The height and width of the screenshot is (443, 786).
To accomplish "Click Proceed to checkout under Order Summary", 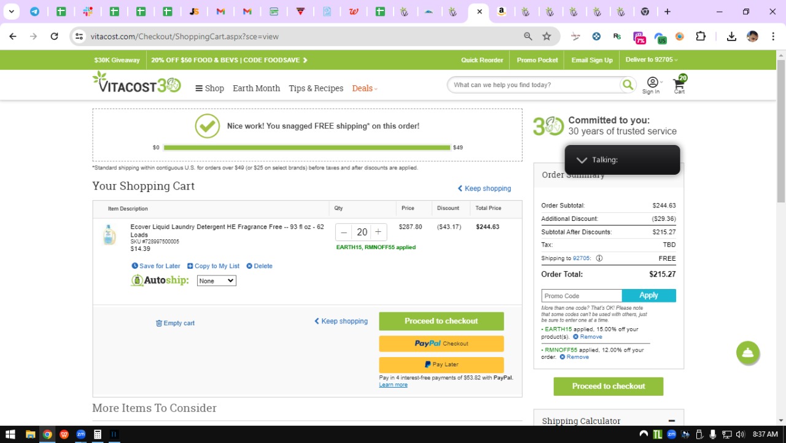I will click(609, 387).
